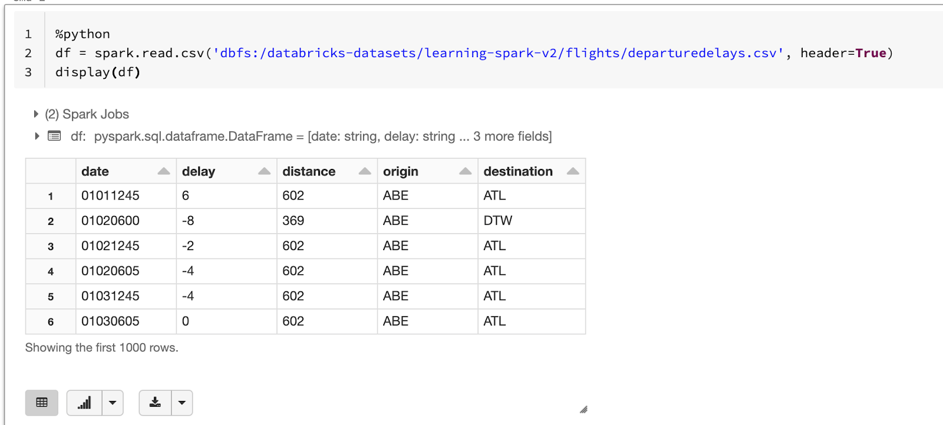This screenshot has height=425, width=943.
Task: Sort by delay column arrow
Action: (x=264, y=171)
